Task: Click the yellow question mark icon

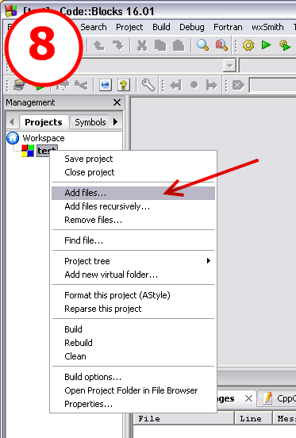Action: 124,85
